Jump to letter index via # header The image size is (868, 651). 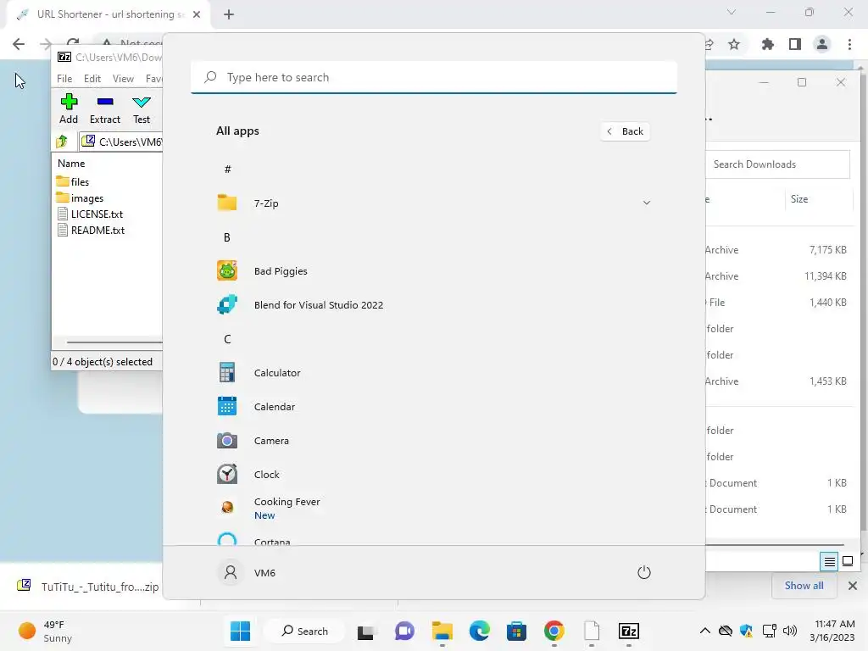point(227,170)
